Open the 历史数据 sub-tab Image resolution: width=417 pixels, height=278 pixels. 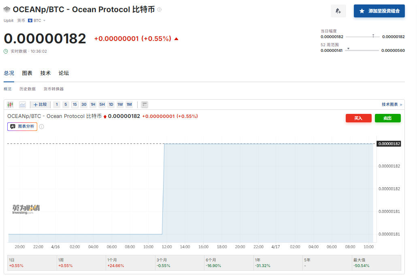[x=28, y=89]
